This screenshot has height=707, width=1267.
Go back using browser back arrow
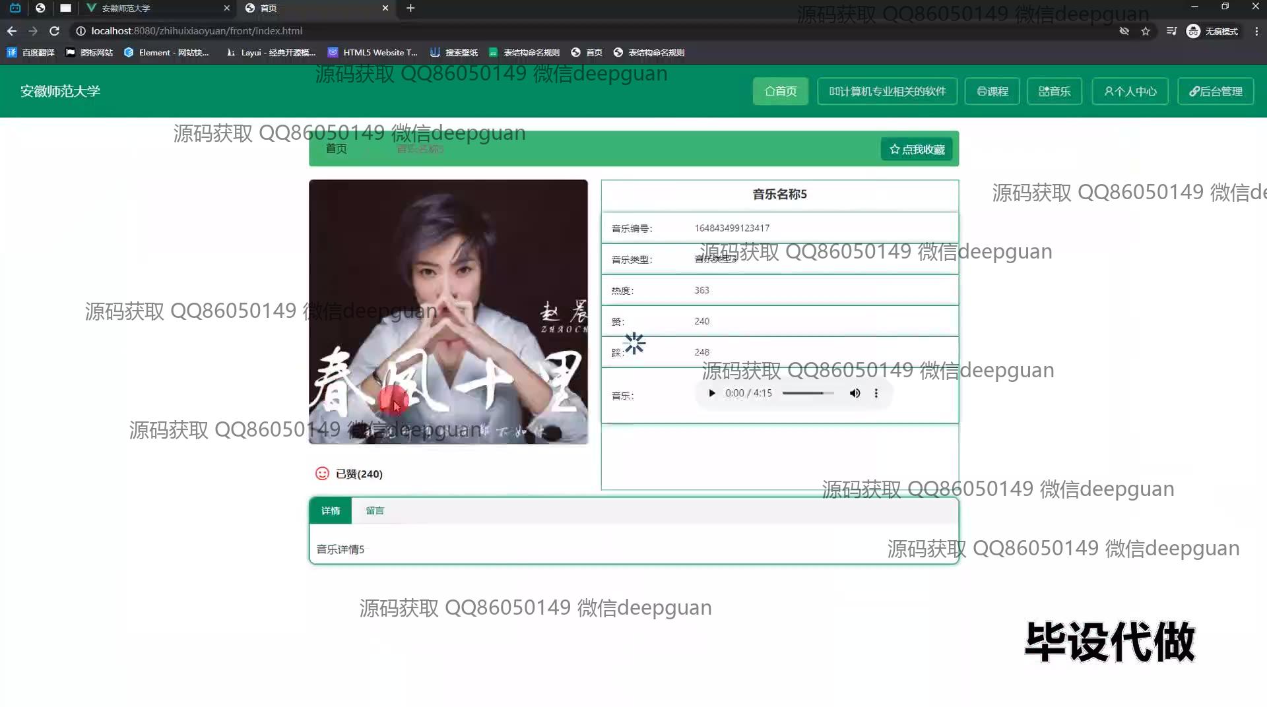12,31
